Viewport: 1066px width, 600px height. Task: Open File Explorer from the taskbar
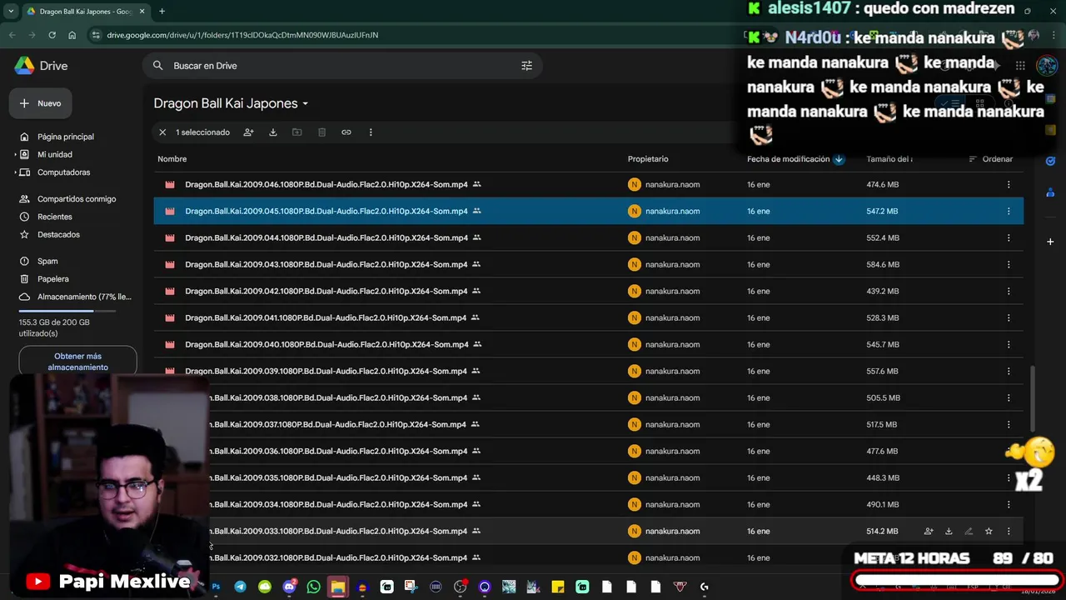pos(337,587)
